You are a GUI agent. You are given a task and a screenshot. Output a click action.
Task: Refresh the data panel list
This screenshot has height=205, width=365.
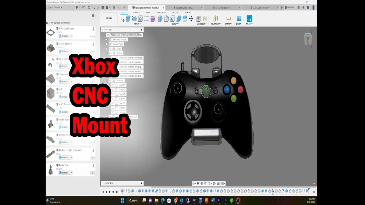[x=89, y=7]
